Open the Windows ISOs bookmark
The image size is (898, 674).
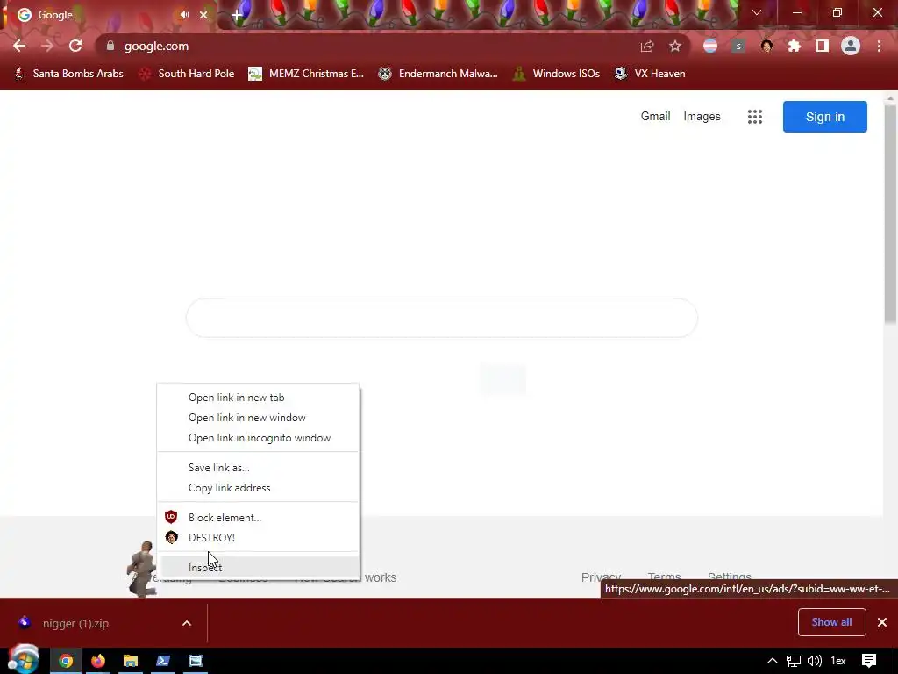(556, 74)
